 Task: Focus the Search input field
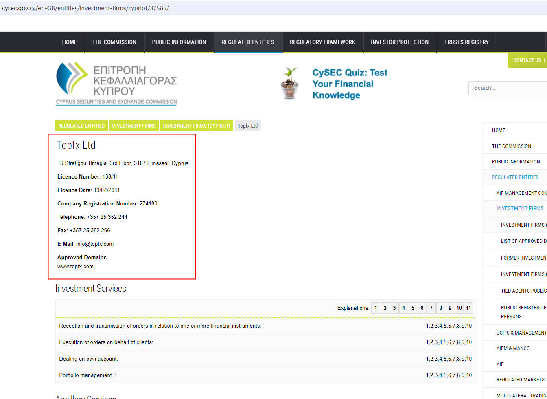pos(508,88)
